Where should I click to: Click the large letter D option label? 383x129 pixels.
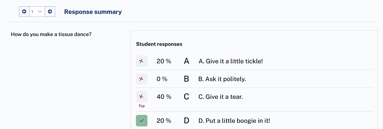187,121
